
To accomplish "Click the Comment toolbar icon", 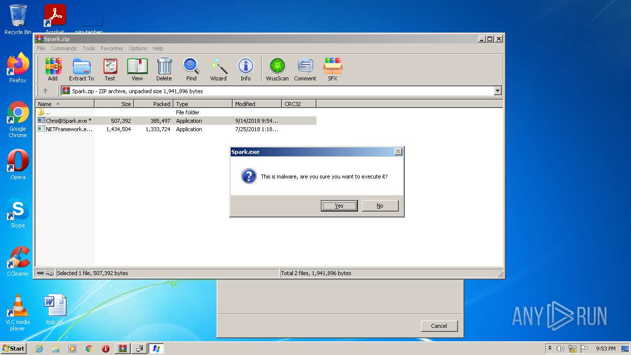I will coord(305,69).
